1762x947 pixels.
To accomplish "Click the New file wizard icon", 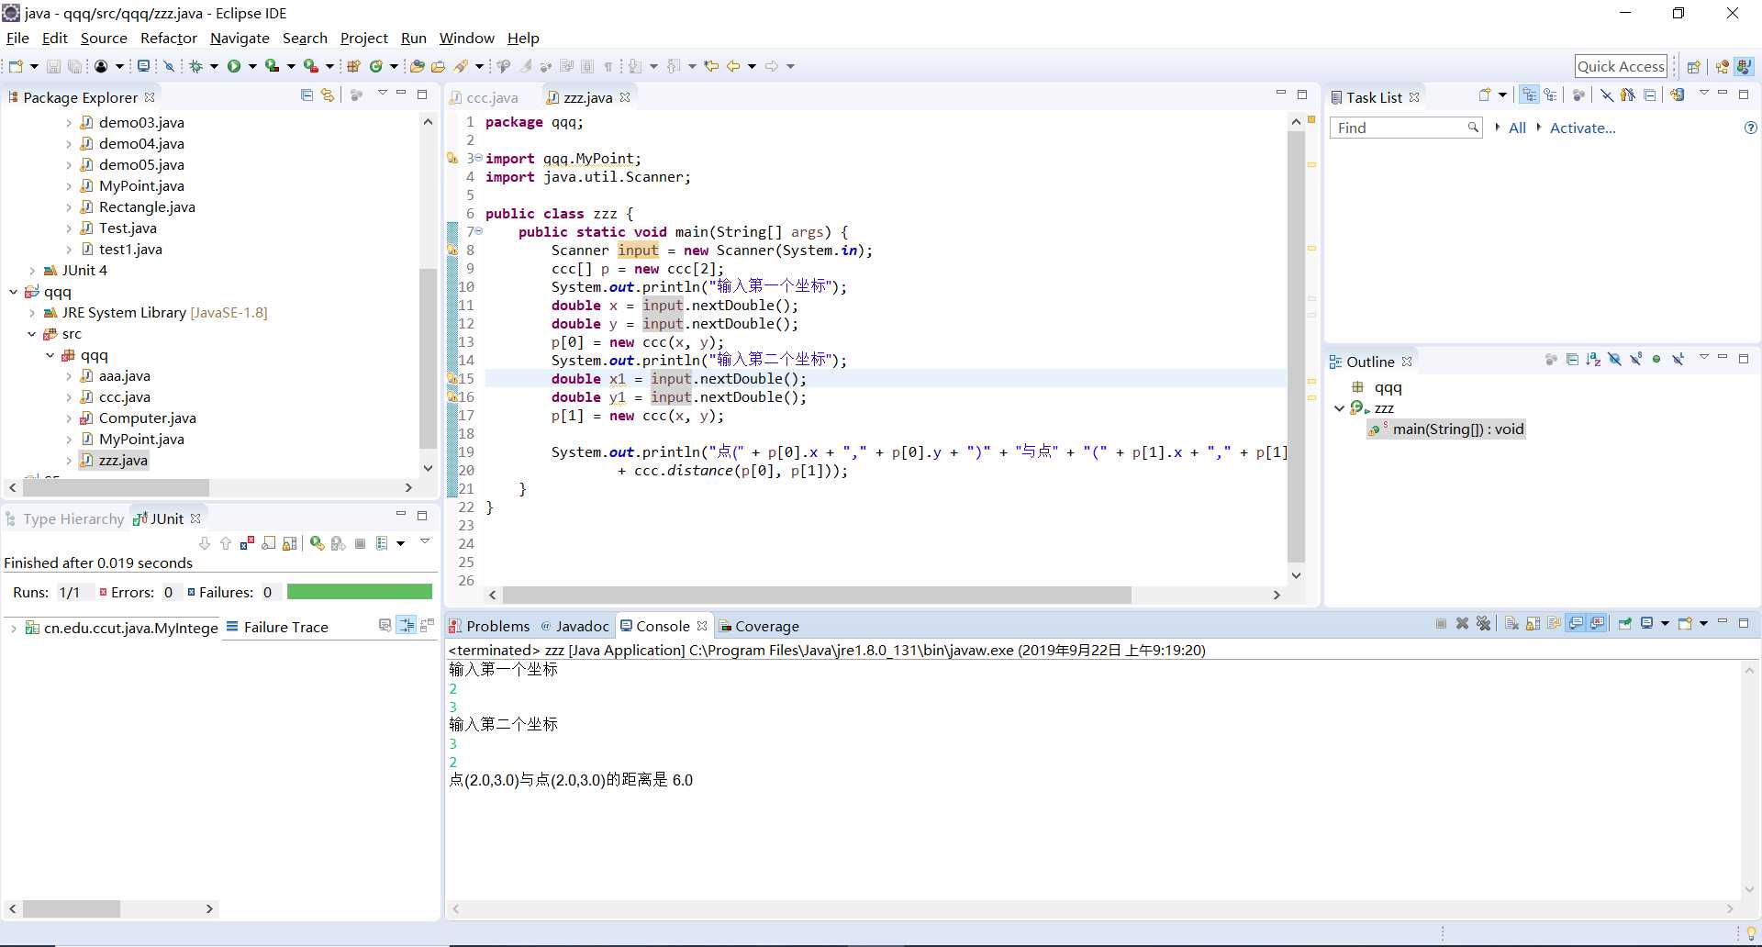I will (x=16, y=66).
